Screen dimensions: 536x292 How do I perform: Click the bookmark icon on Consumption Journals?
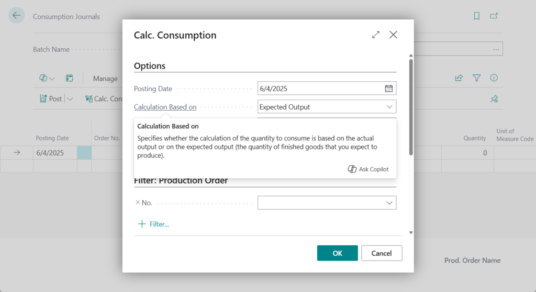pyautogui.click(x=476, y=16)
